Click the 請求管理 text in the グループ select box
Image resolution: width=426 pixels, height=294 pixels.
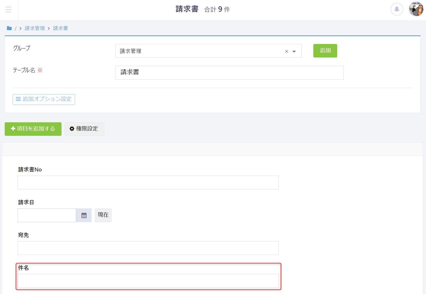(x=131, y=51)
